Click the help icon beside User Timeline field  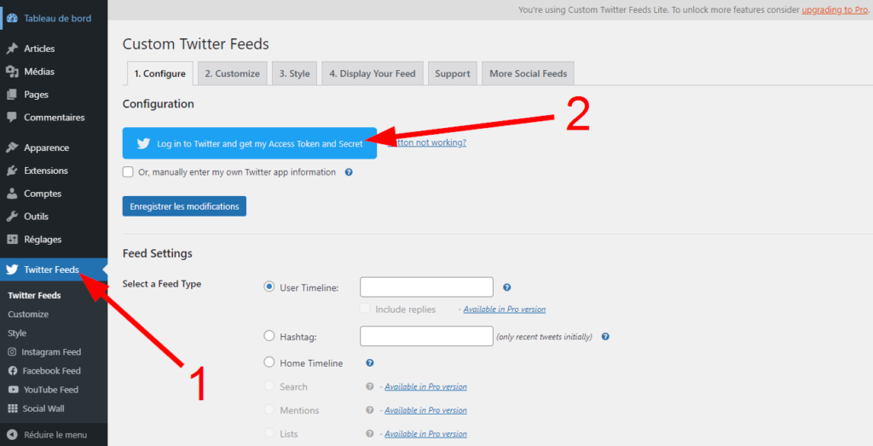tap(506, 287)
